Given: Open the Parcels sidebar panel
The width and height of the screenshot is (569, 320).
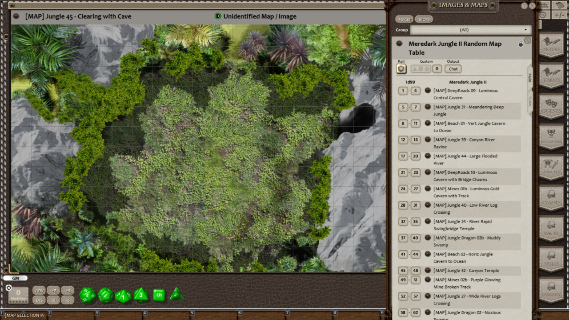Looking at the screenshot, I should coord(551,167).
